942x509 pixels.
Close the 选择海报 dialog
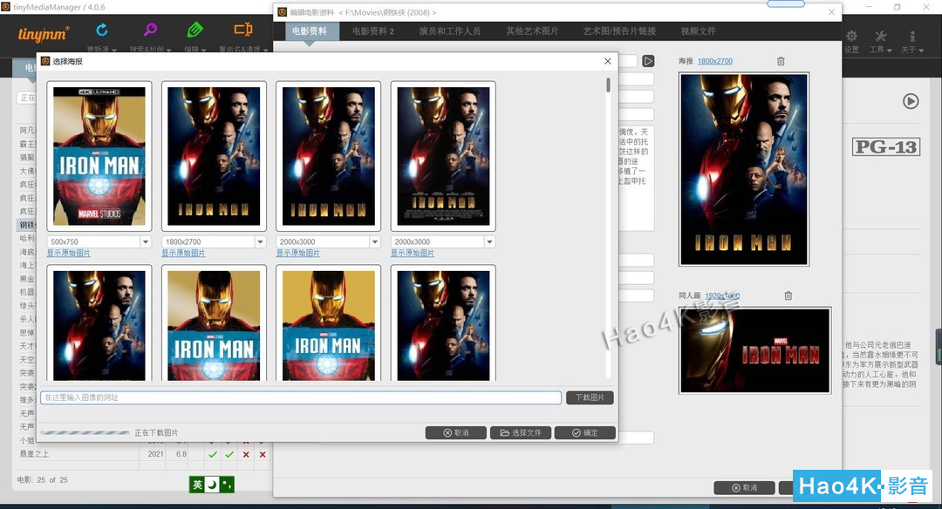607,61
